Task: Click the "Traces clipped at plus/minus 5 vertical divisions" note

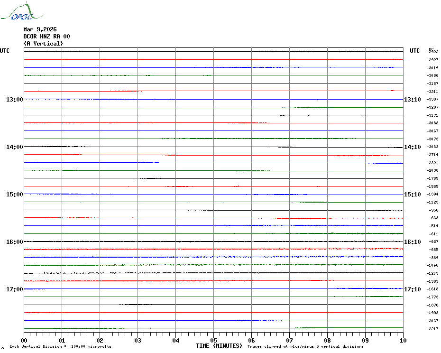Action: [x=305, y=346]
